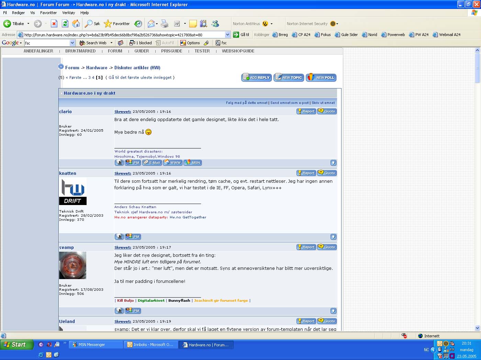The image size is (481, 360).
Task: Refresh the page with green arrows icon
Action: (65, 24)
